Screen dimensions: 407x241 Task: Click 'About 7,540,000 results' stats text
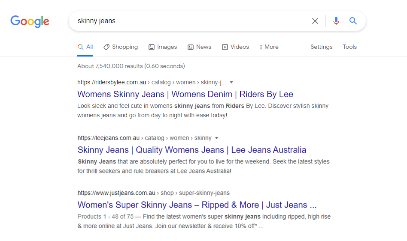131,66
